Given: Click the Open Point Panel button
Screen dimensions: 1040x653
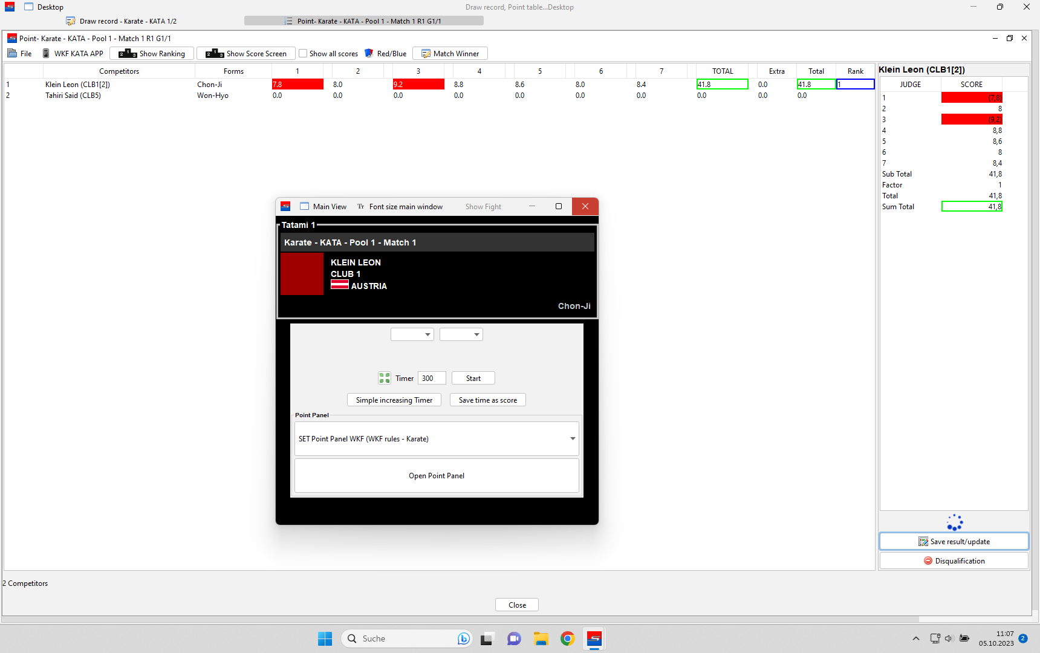Looking at the screenshot, I should pos(437,475).
